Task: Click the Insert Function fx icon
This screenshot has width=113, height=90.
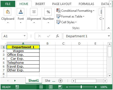Action: coord(57,36)
